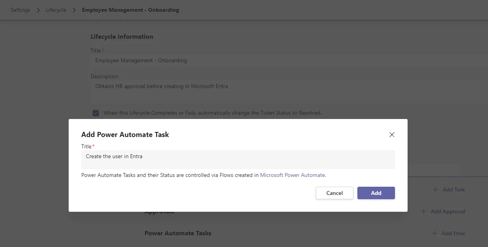
Task: Go to Settings breadcrumb
Action: click(20, 10)
